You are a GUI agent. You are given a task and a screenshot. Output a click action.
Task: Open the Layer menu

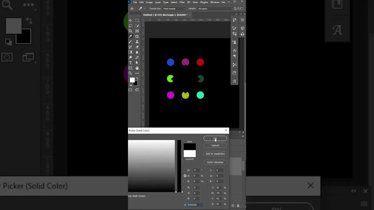pyautogui.click(x=158, y=2)
